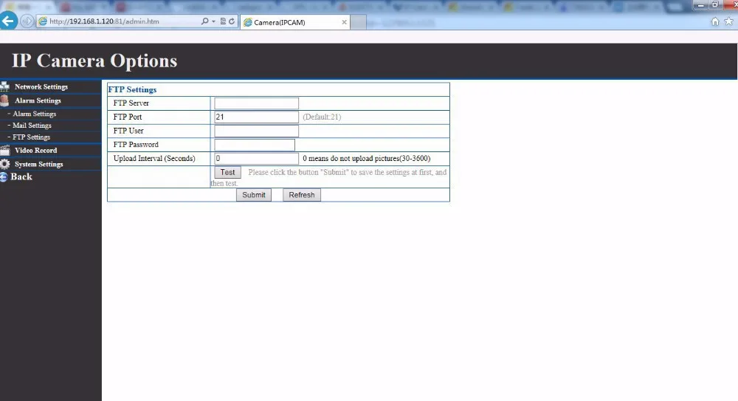The width and height of the screenshot is (738, 401).
Task: Click the FTP Password input field
Action: pos(255,145)
